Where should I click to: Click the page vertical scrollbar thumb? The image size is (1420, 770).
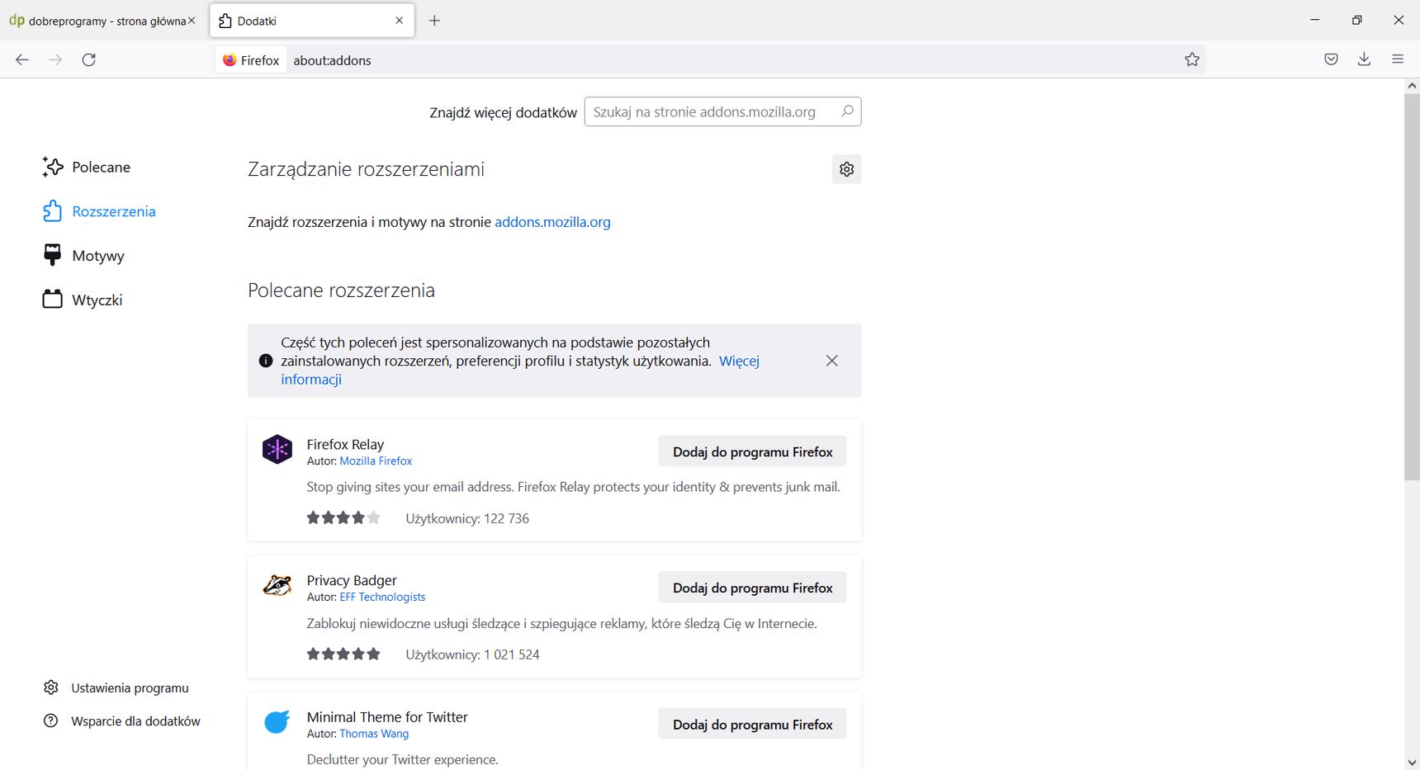coord(1412,286)
